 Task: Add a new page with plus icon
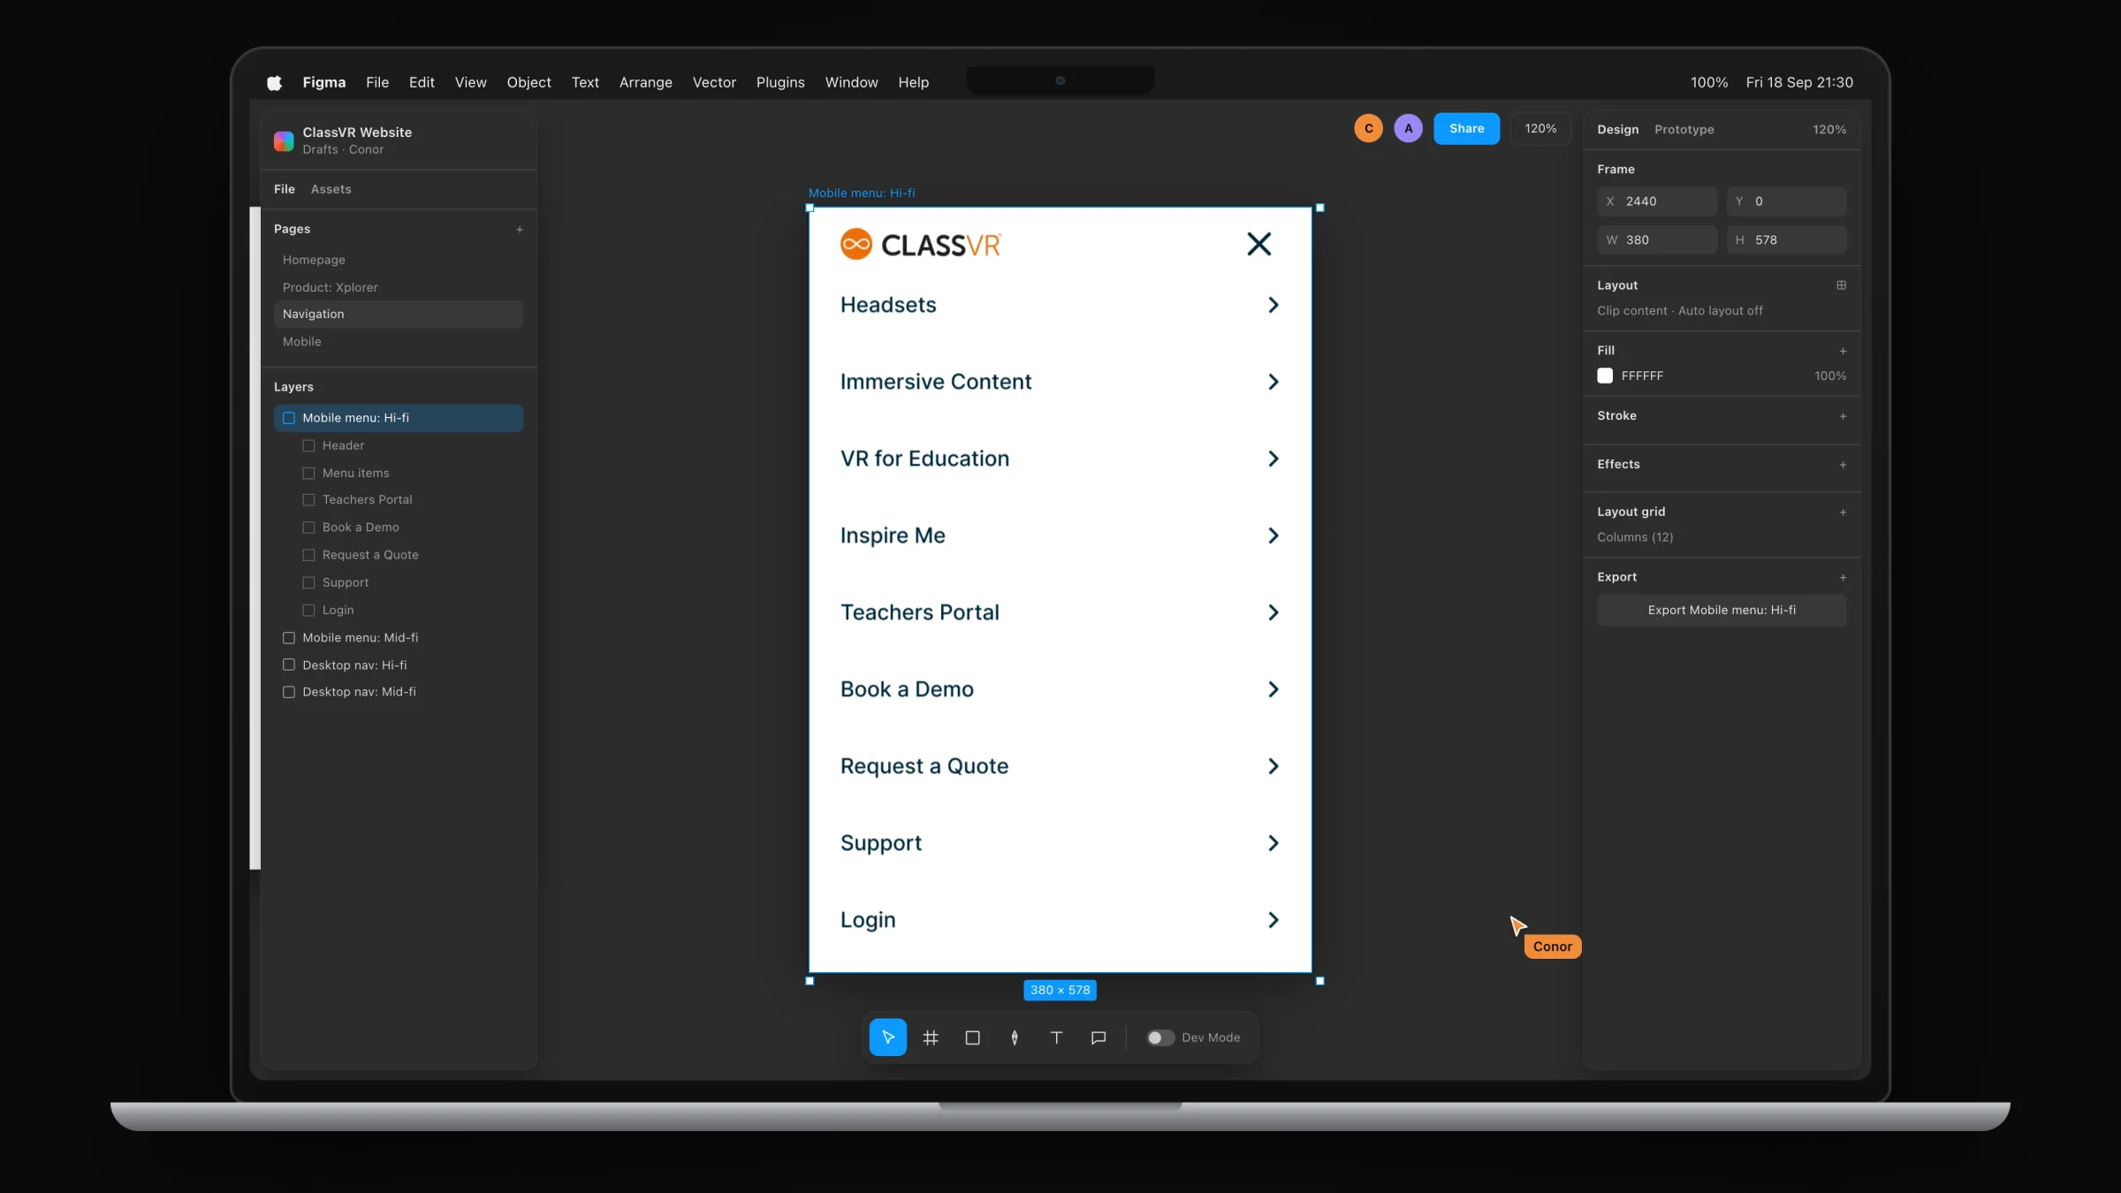pos(520,230)
